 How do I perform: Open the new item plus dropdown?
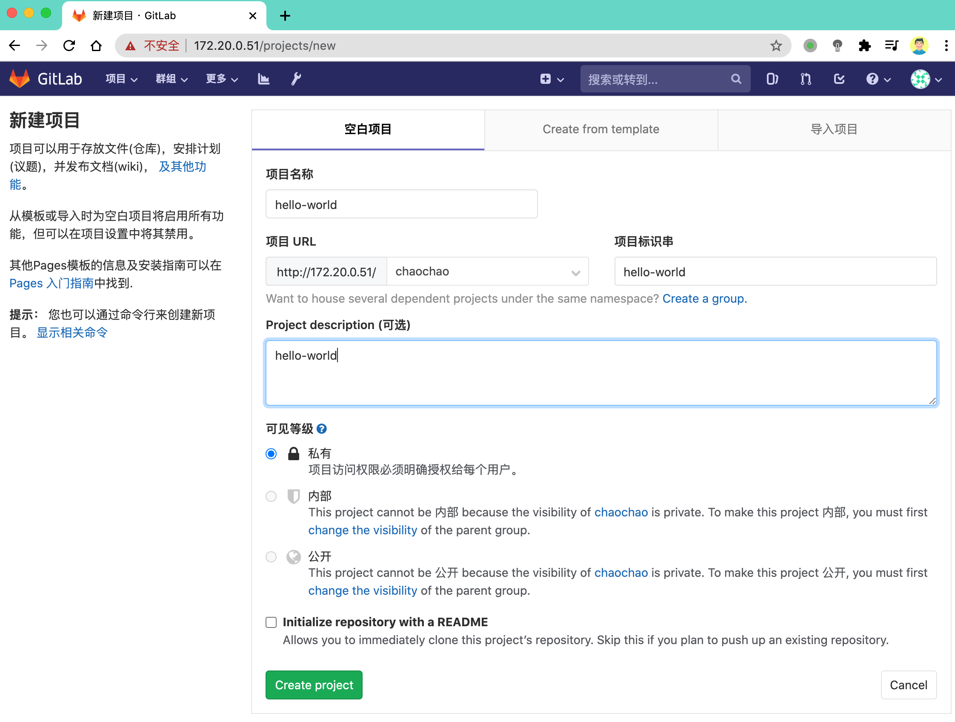[552, 79]
